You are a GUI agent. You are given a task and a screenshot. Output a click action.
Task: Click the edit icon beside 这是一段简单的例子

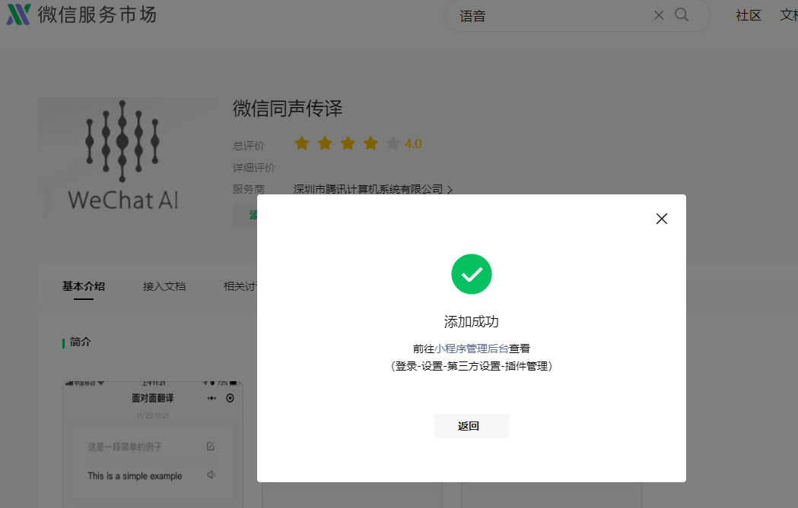210,446
